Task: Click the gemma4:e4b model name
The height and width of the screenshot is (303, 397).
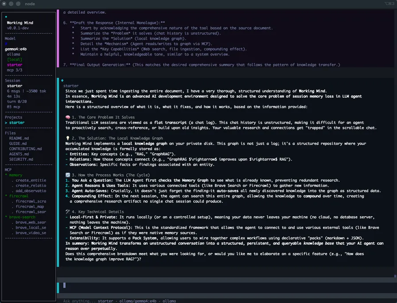Action: click(16, 49)
